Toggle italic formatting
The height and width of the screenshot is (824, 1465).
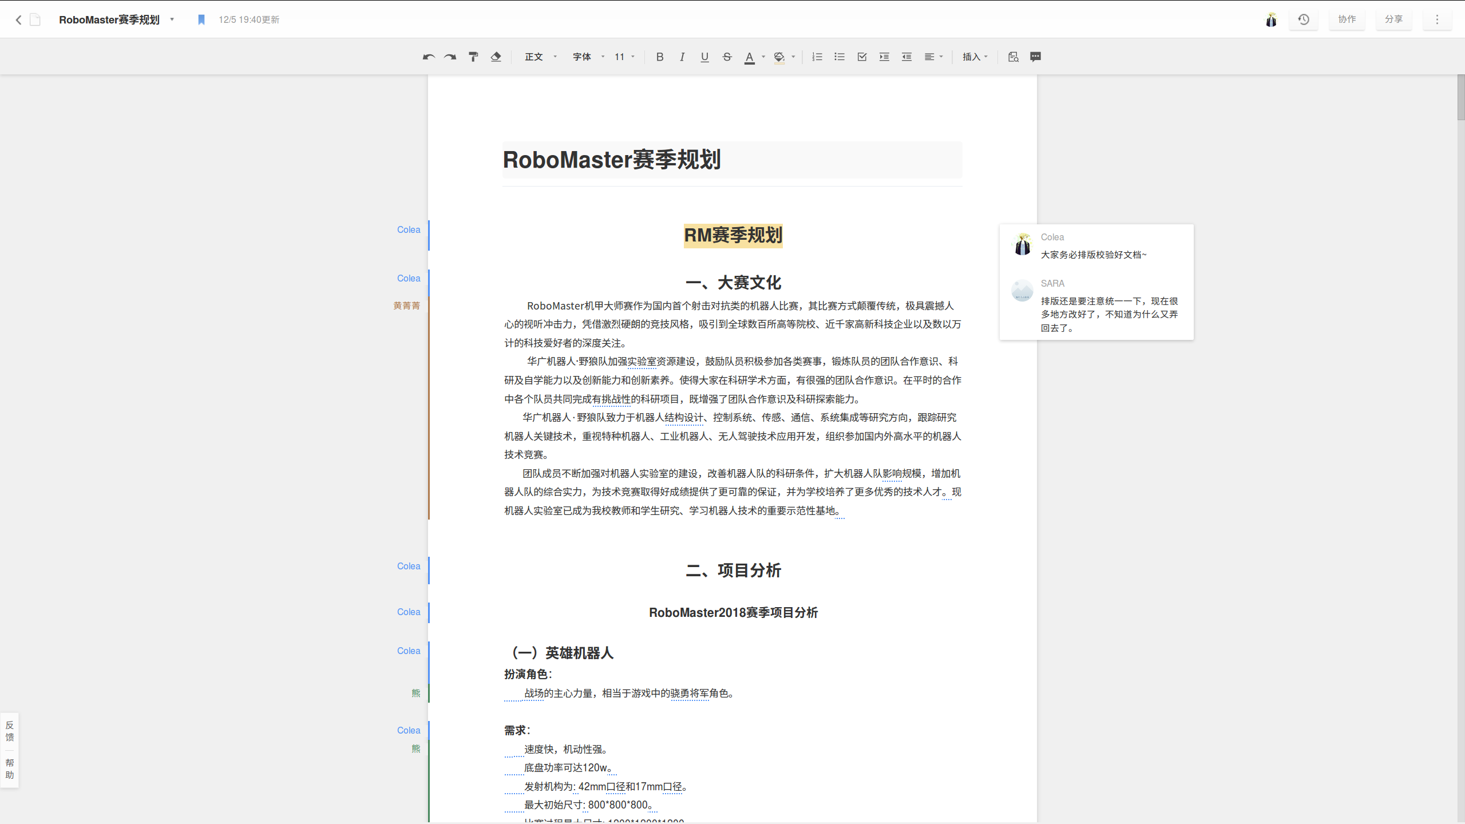[x=682, y=57]
